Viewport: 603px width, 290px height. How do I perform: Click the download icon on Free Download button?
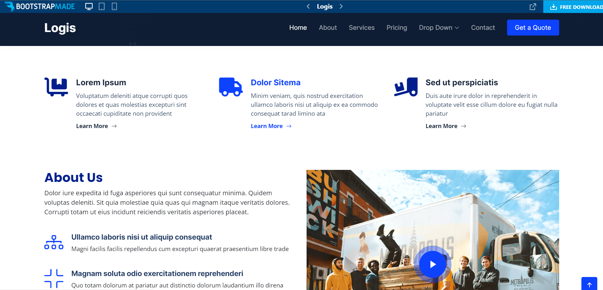pos(554,6)
